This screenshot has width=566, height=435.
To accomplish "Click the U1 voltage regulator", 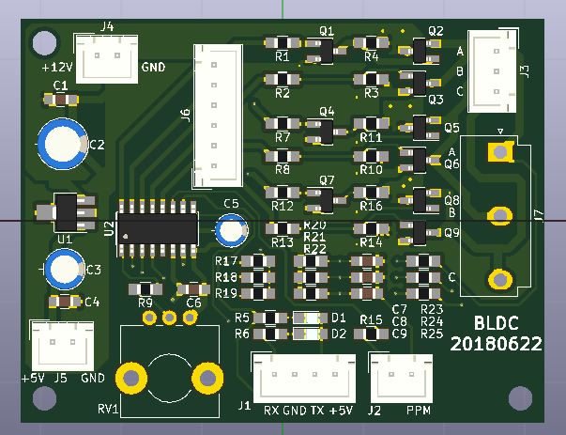I will tap(66, 212).
